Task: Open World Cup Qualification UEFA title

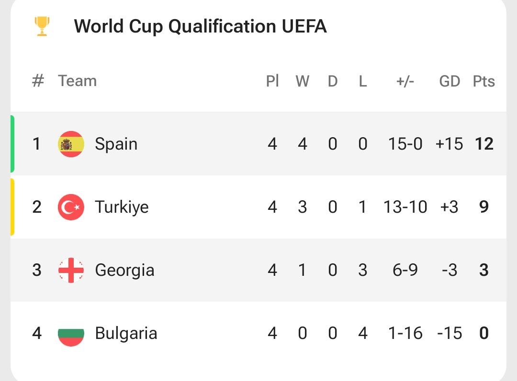Action: coord(200,26)
